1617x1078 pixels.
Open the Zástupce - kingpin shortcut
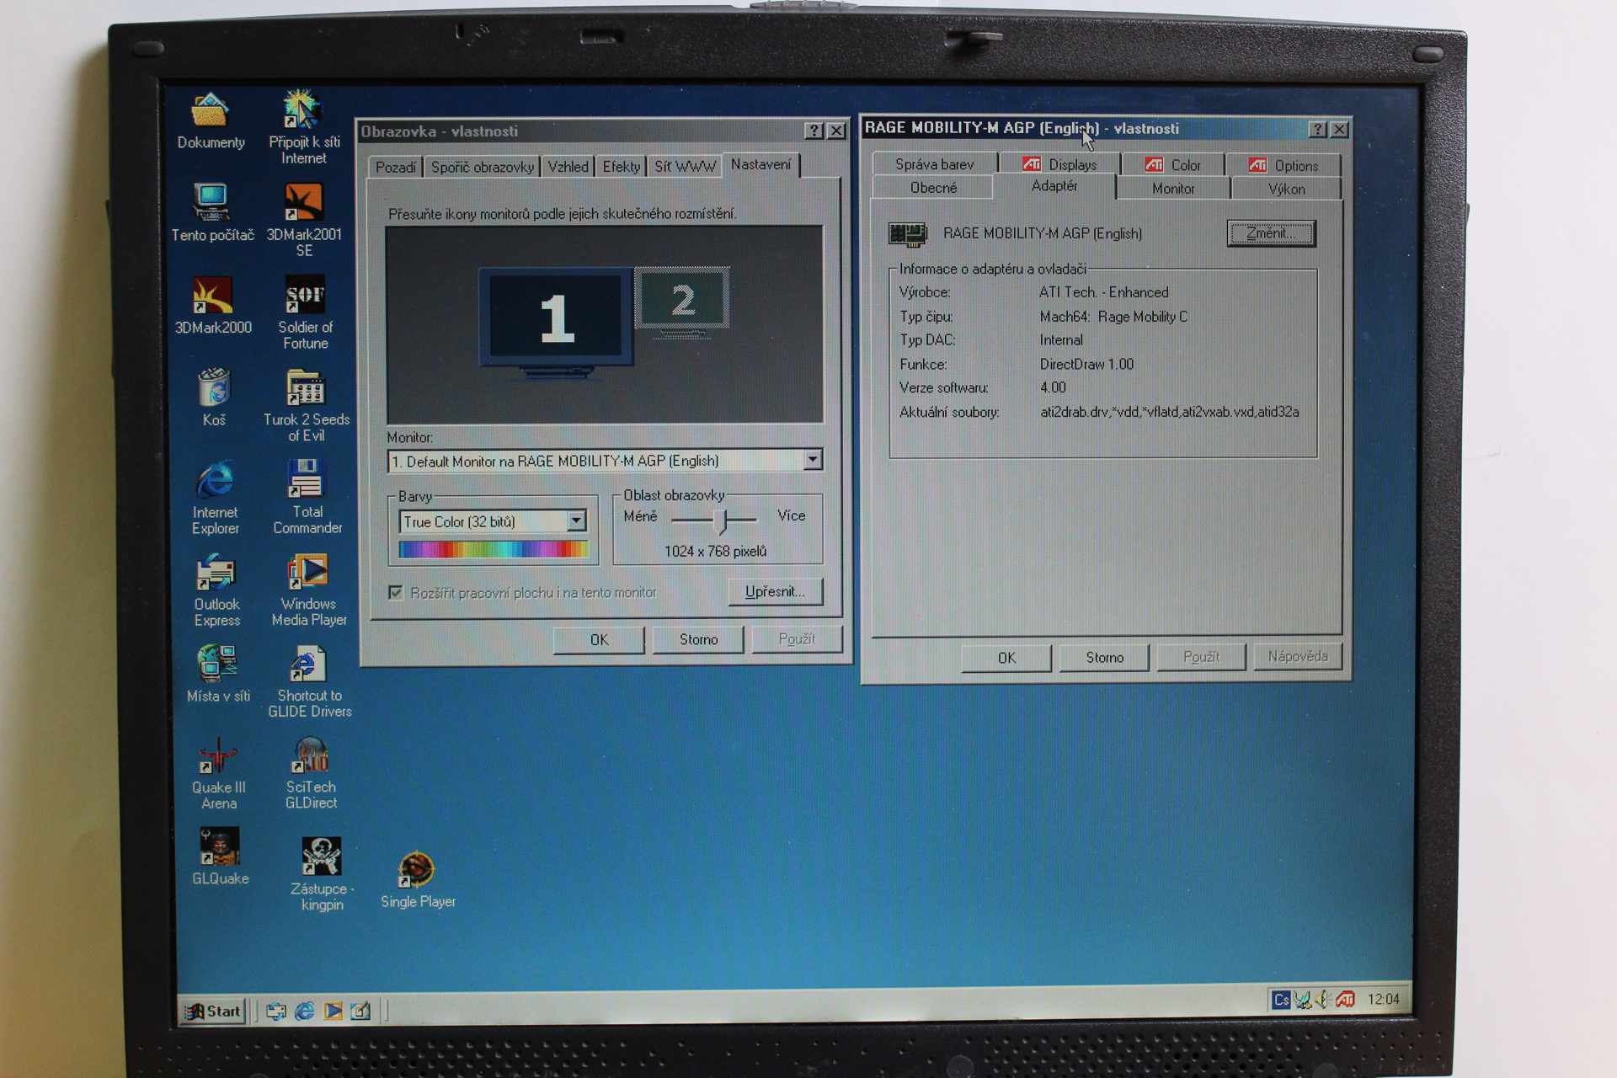322,873
